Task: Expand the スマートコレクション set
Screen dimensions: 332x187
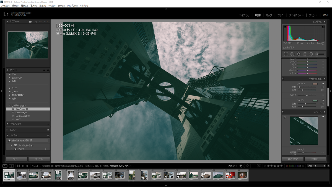Action: tap(12, 145)
